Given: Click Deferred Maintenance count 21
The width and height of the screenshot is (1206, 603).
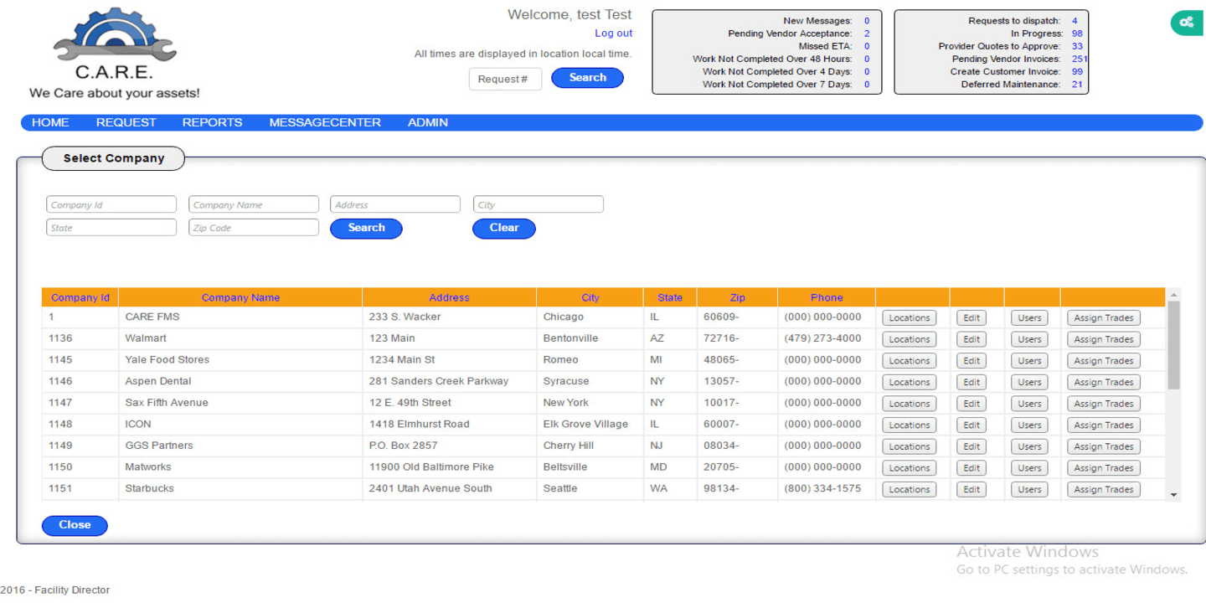Looking at the screenshot, I should click(x=1077, y=85).
